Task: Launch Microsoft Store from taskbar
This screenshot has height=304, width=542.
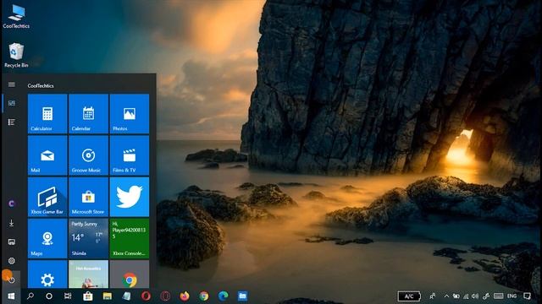Action: pos(88,296)
